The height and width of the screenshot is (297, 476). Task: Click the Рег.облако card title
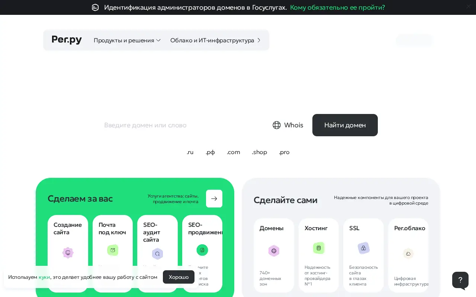click(410, 228)
